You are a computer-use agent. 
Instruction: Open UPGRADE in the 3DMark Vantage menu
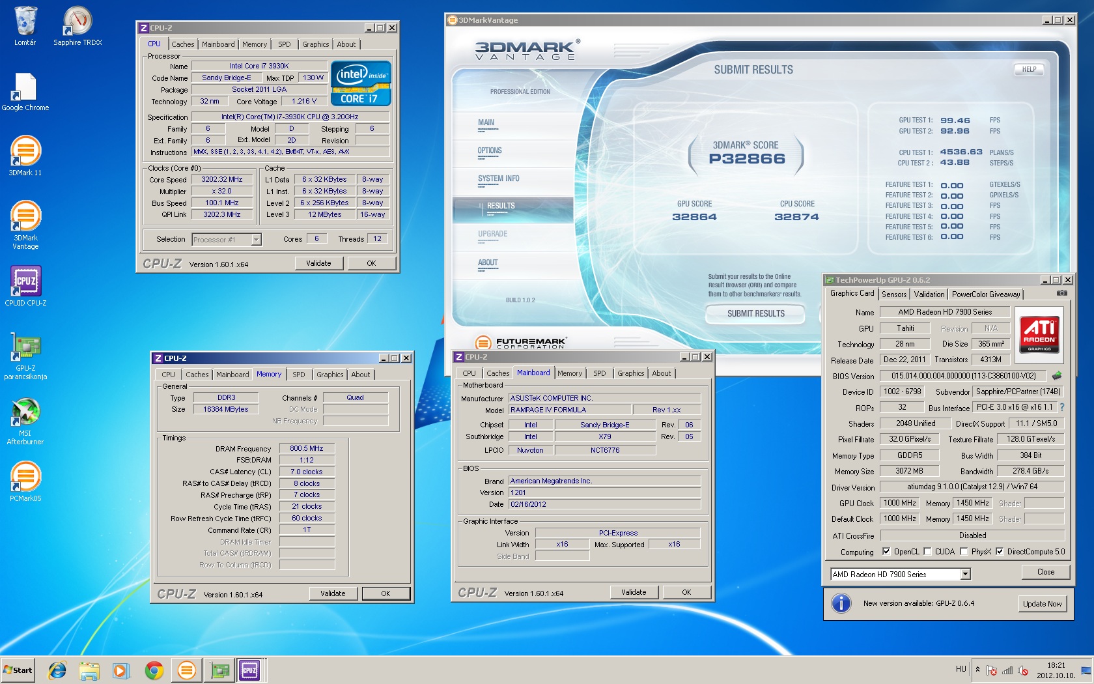pyautogui.click(x=493, y=234)
